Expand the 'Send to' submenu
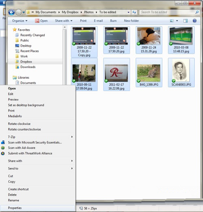The image size is (203, 212). [38, 169]
